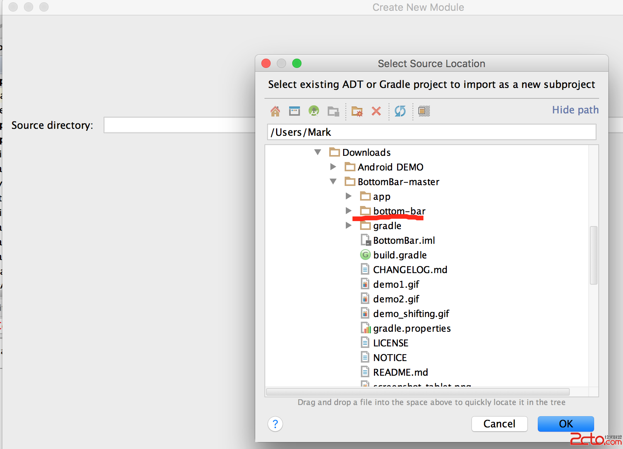623x449 pixels.
Task: Expand the Android DEMO folder
Action: point(333,167)
